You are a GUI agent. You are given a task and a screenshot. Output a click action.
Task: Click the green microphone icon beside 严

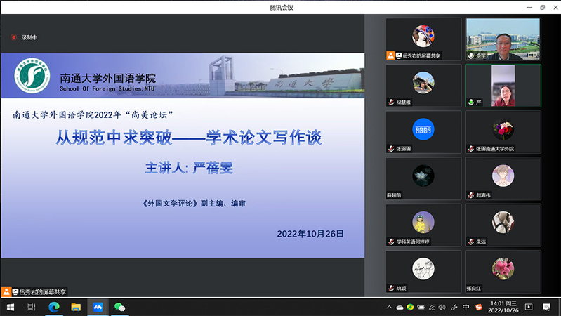[470, 102]
